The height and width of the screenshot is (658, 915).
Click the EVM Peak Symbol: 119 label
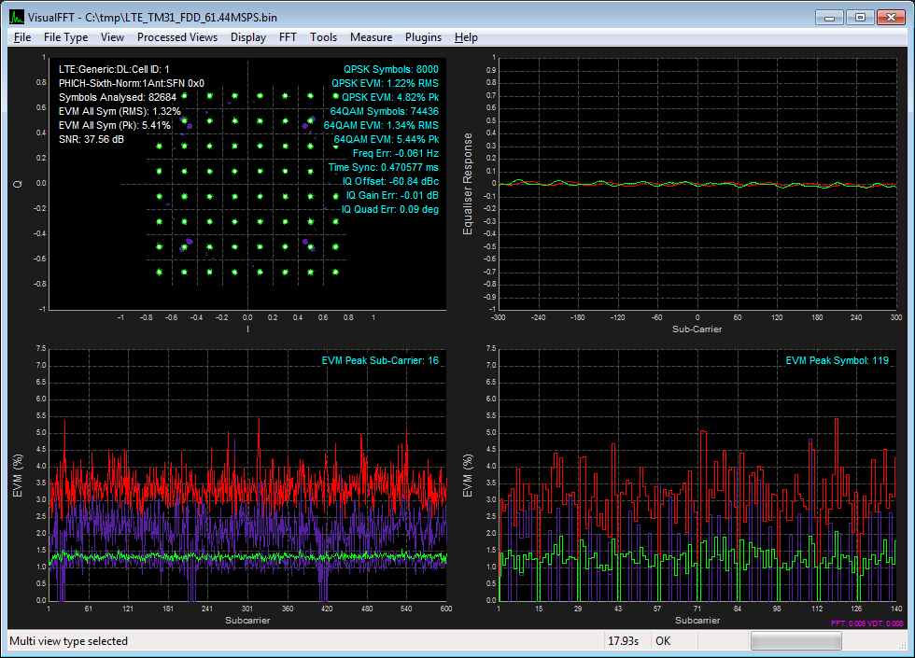tap(837, 359)
